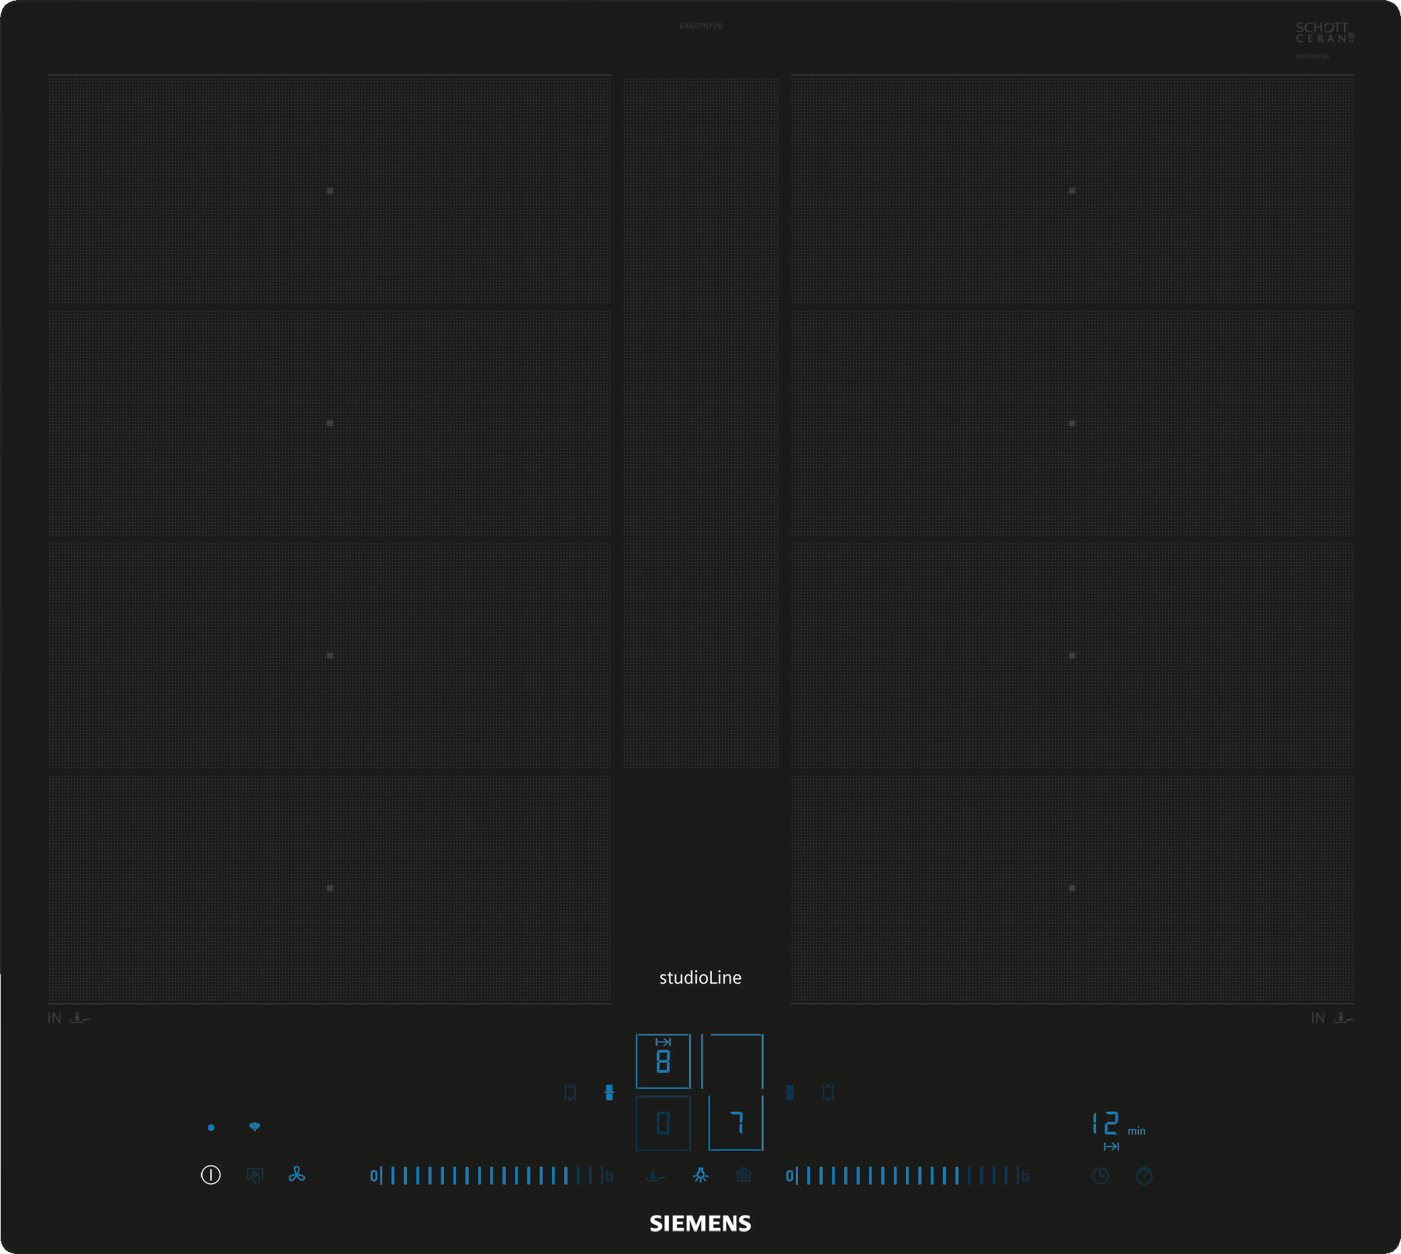Tap the frying sensor pan icon
The image size is (1401, 1254).
click(656, 1175)
